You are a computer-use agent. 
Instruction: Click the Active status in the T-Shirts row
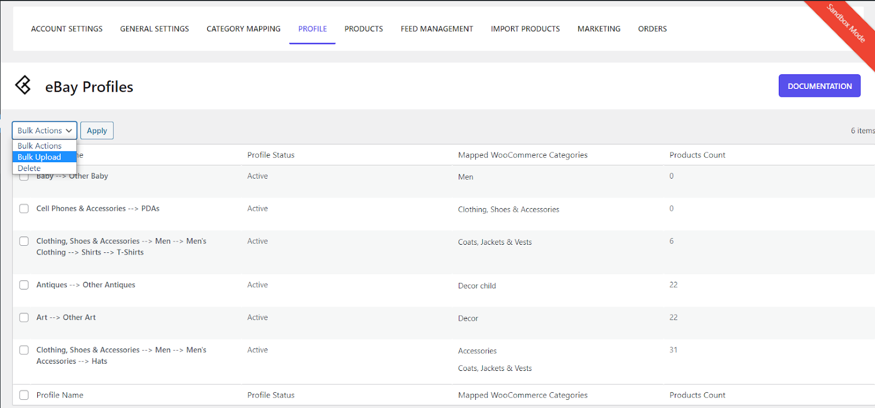pos(258,241)
